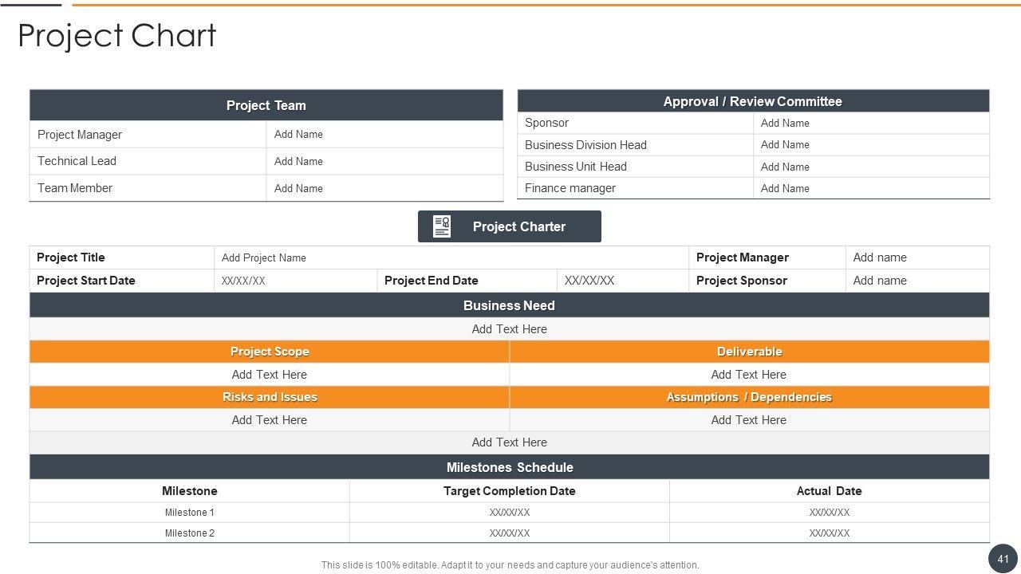Click the Assumptions / Dependencies header
1021x574 pixels.
(749, 397)
